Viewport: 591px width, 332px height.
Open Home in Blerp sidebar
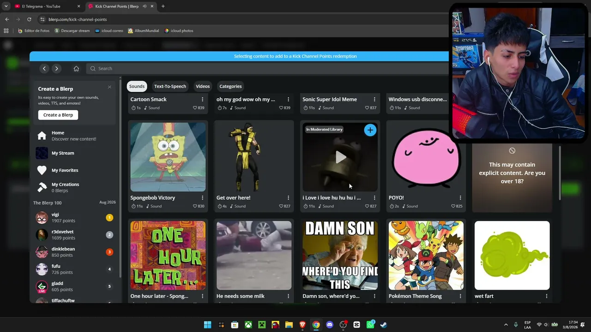[x=74, y=136]
